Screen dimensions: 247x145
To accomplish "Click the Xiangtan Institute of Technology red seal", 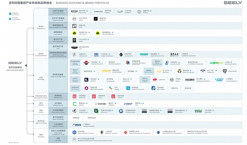I will 126,132.
